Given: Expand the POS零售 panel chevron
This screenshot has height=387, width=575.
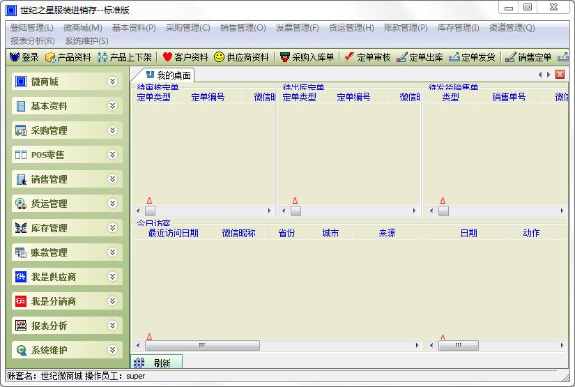Looking at the screenshot, I should click(113, 154).
